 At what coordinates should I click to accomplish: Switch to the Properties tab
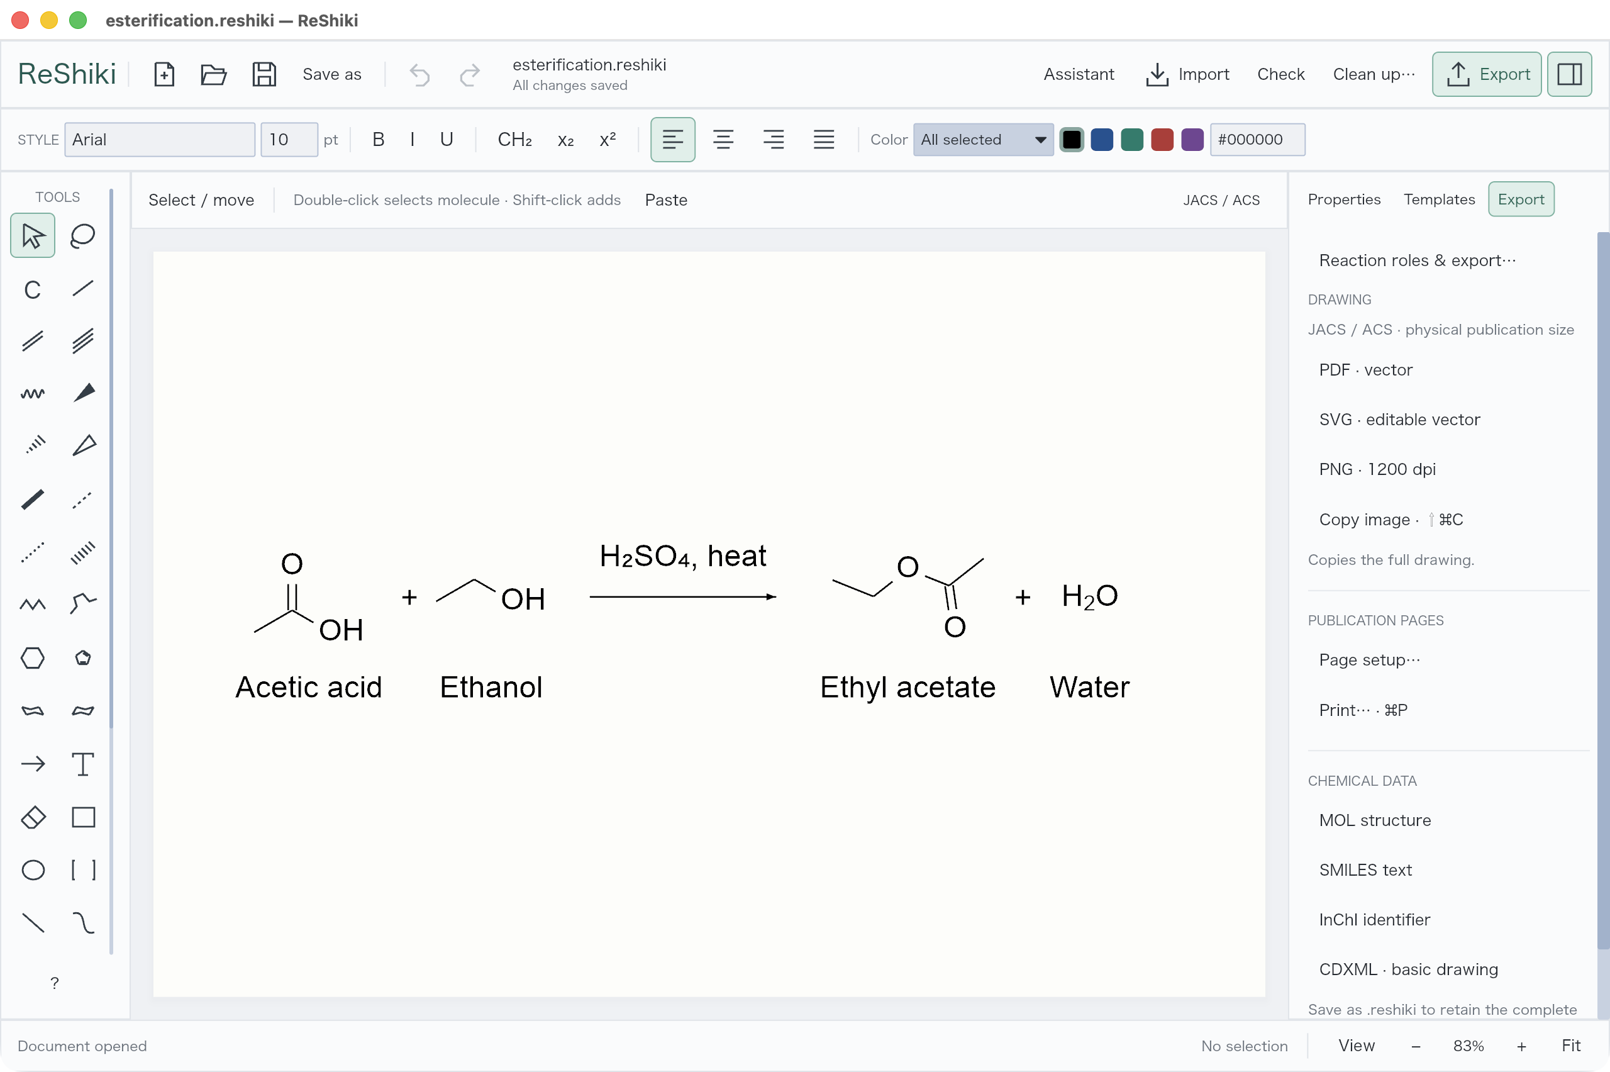click(x=1343, y=199)
